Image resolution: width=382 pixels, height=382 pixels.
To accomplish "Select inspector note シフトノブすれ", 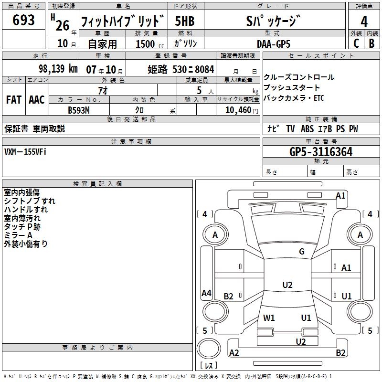I will [x=30, y=201].
